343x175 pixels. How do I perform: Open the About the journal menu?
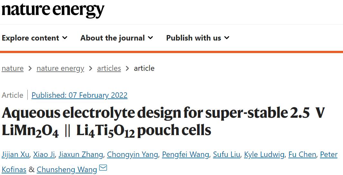pyautogui.click(x=117, y=38)
